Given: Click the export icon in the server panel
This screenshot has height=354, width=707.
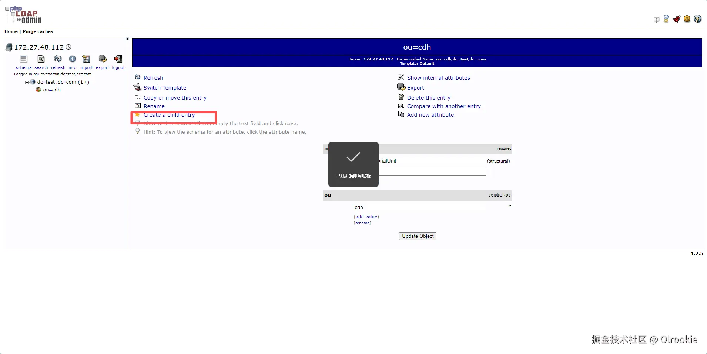Looking at the screenshot, I should pos(103,59).
